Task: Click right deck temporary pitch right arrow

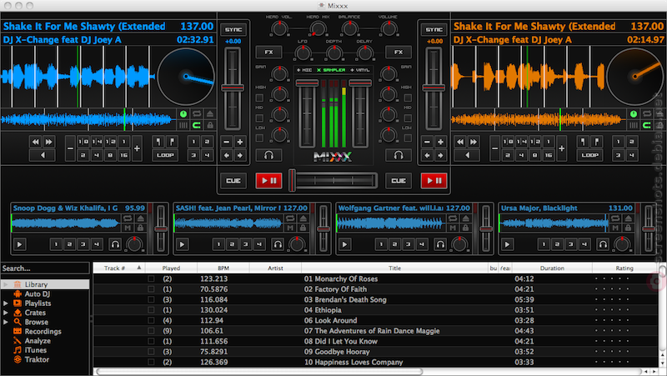Action: pos(440,155)
